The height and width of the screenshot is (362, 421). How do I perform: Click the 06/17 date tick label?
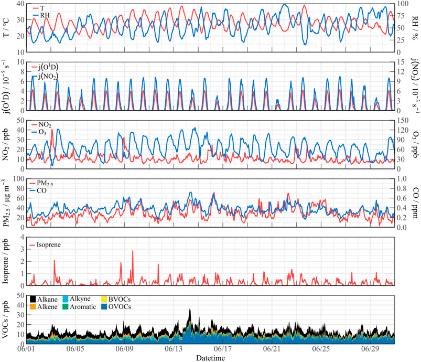coord(223,349)
